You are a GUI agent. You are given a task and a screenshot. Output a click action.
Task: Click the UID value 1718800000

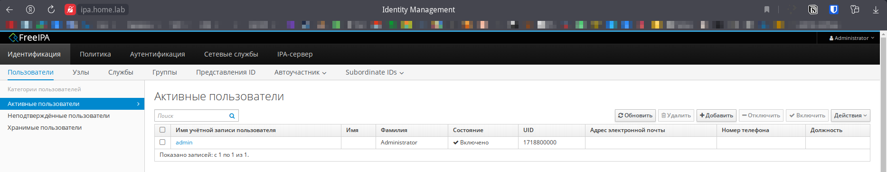(540, 143)
